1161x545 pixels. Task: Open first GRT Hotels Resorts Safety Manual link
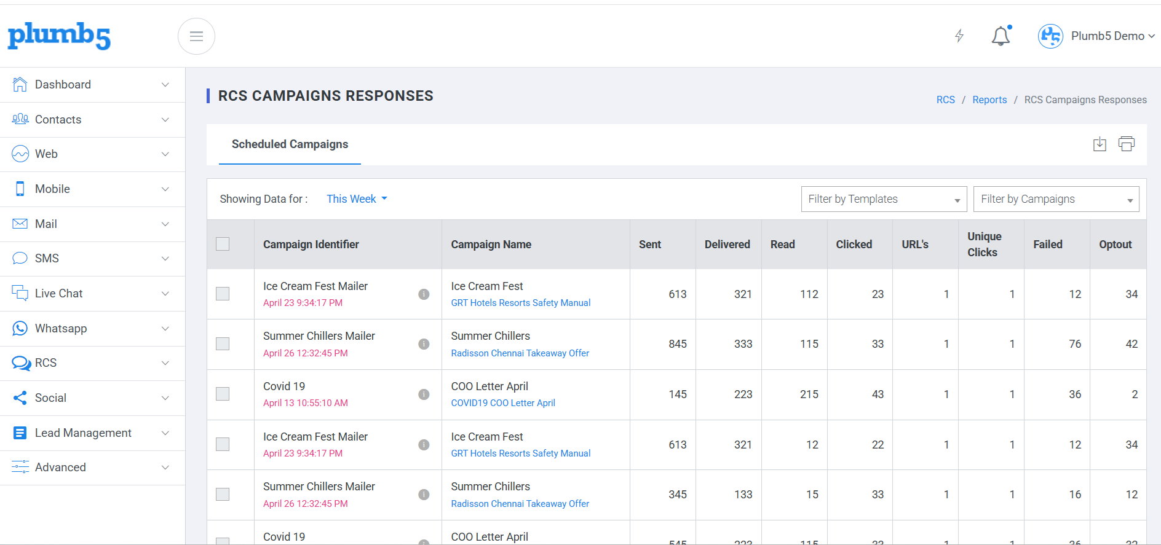coord(521,303)
